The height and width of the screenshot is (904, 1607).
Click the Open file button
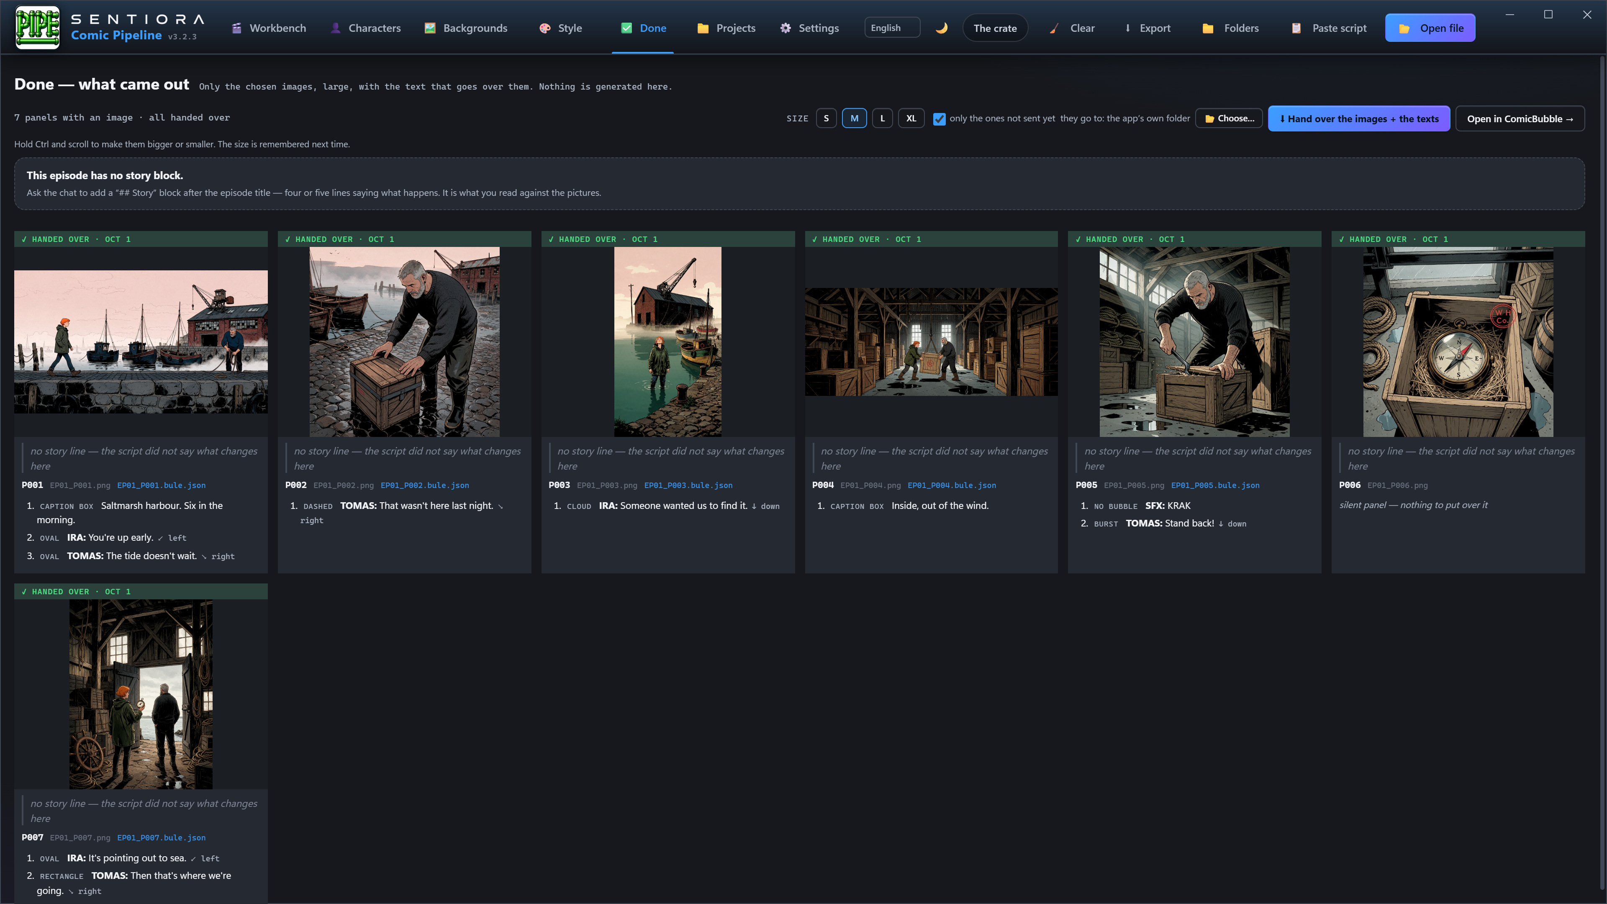coord(1430,28)
